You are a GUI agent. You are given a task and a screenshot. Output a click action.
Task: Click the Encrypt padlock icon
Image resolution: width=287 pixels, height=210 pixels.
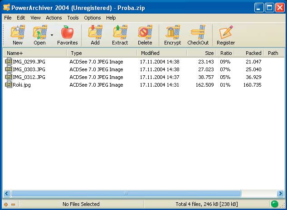(x=173, y=32)
